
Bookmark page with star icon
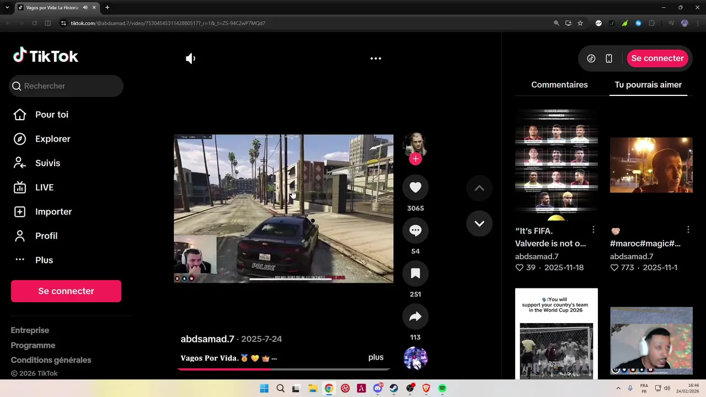(x=580, y=23)
